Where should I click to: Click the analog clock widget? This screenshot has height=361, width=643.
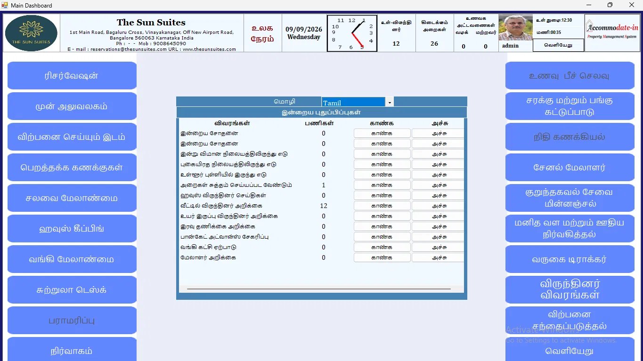click(352, 33)
